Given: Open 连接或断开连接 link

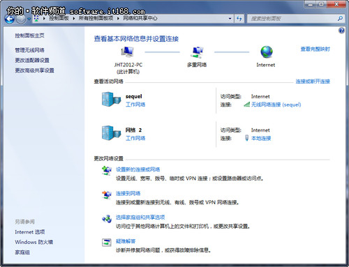Looking at the screenshot, I should pos(313,82).
